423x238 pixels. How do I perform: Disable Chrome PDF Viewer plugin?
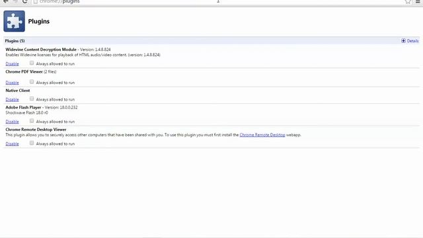(12, 83)
